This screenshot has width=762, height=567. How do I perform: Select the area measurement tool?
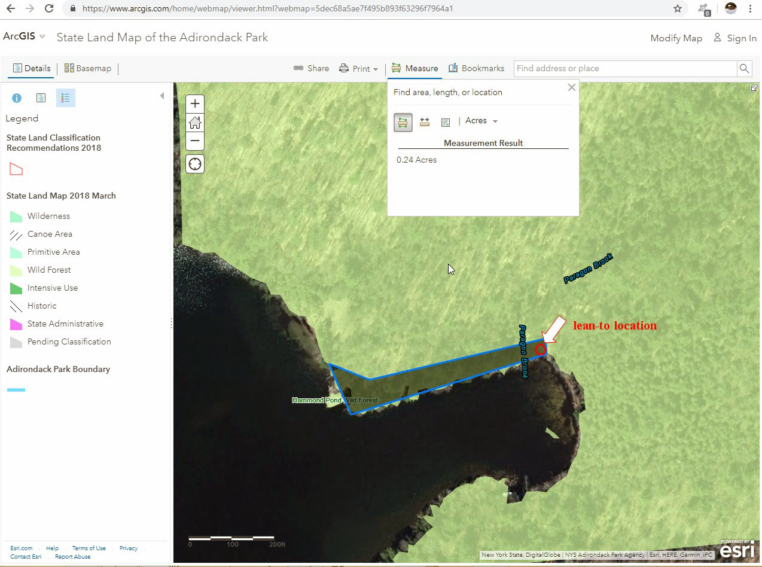tap(403, 122)
